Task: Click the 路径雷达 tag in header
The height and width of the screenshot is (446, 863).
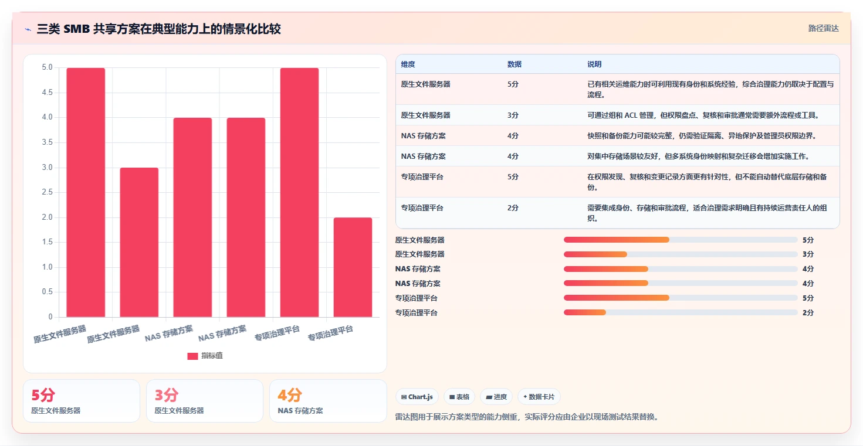Action: coord(824,28)
